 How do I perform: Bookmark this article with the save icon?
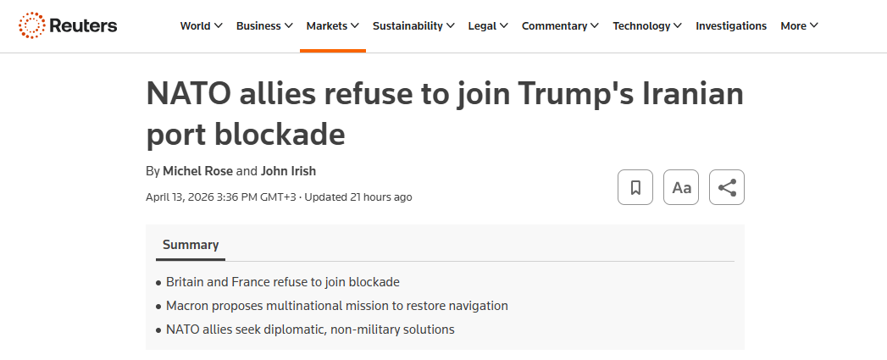[x=635, y=187]
